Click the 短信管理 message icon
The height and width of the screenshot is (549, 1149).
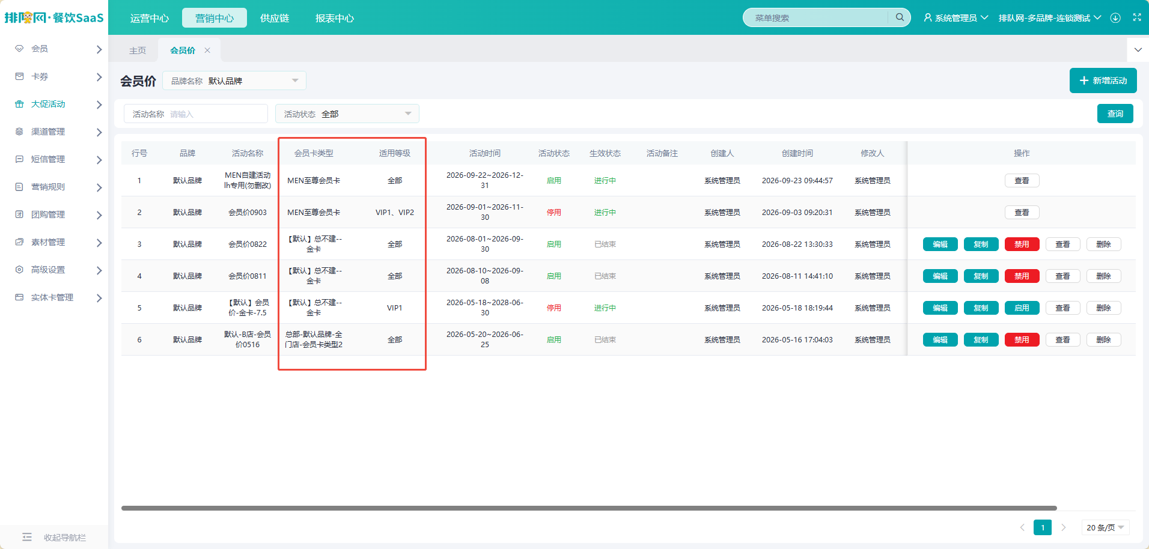pos(19,159)
